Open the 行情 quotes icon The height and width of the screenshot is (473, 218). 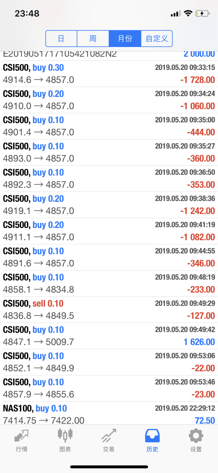coord(21,435)
